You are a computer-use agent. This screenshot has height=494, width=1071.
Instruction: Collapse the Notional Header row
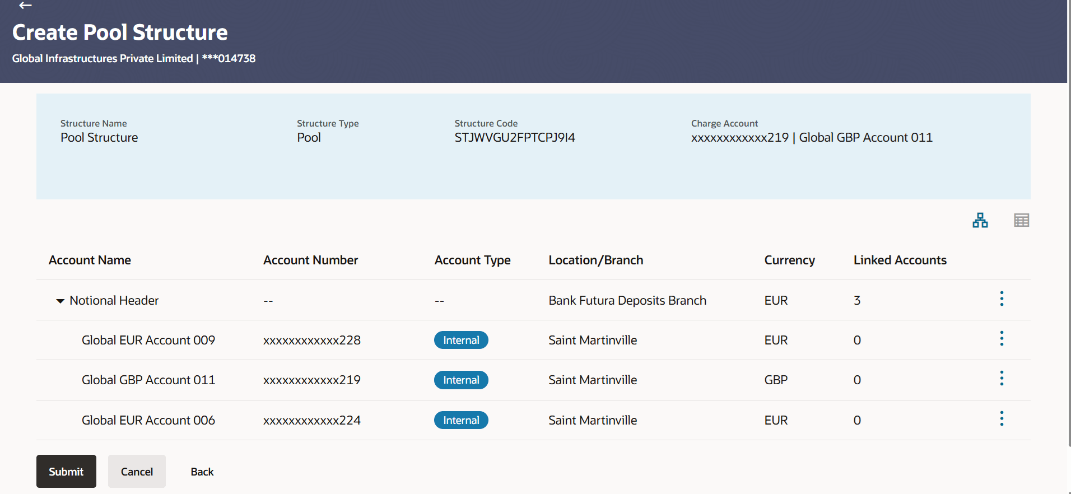[x=60, y=301]
